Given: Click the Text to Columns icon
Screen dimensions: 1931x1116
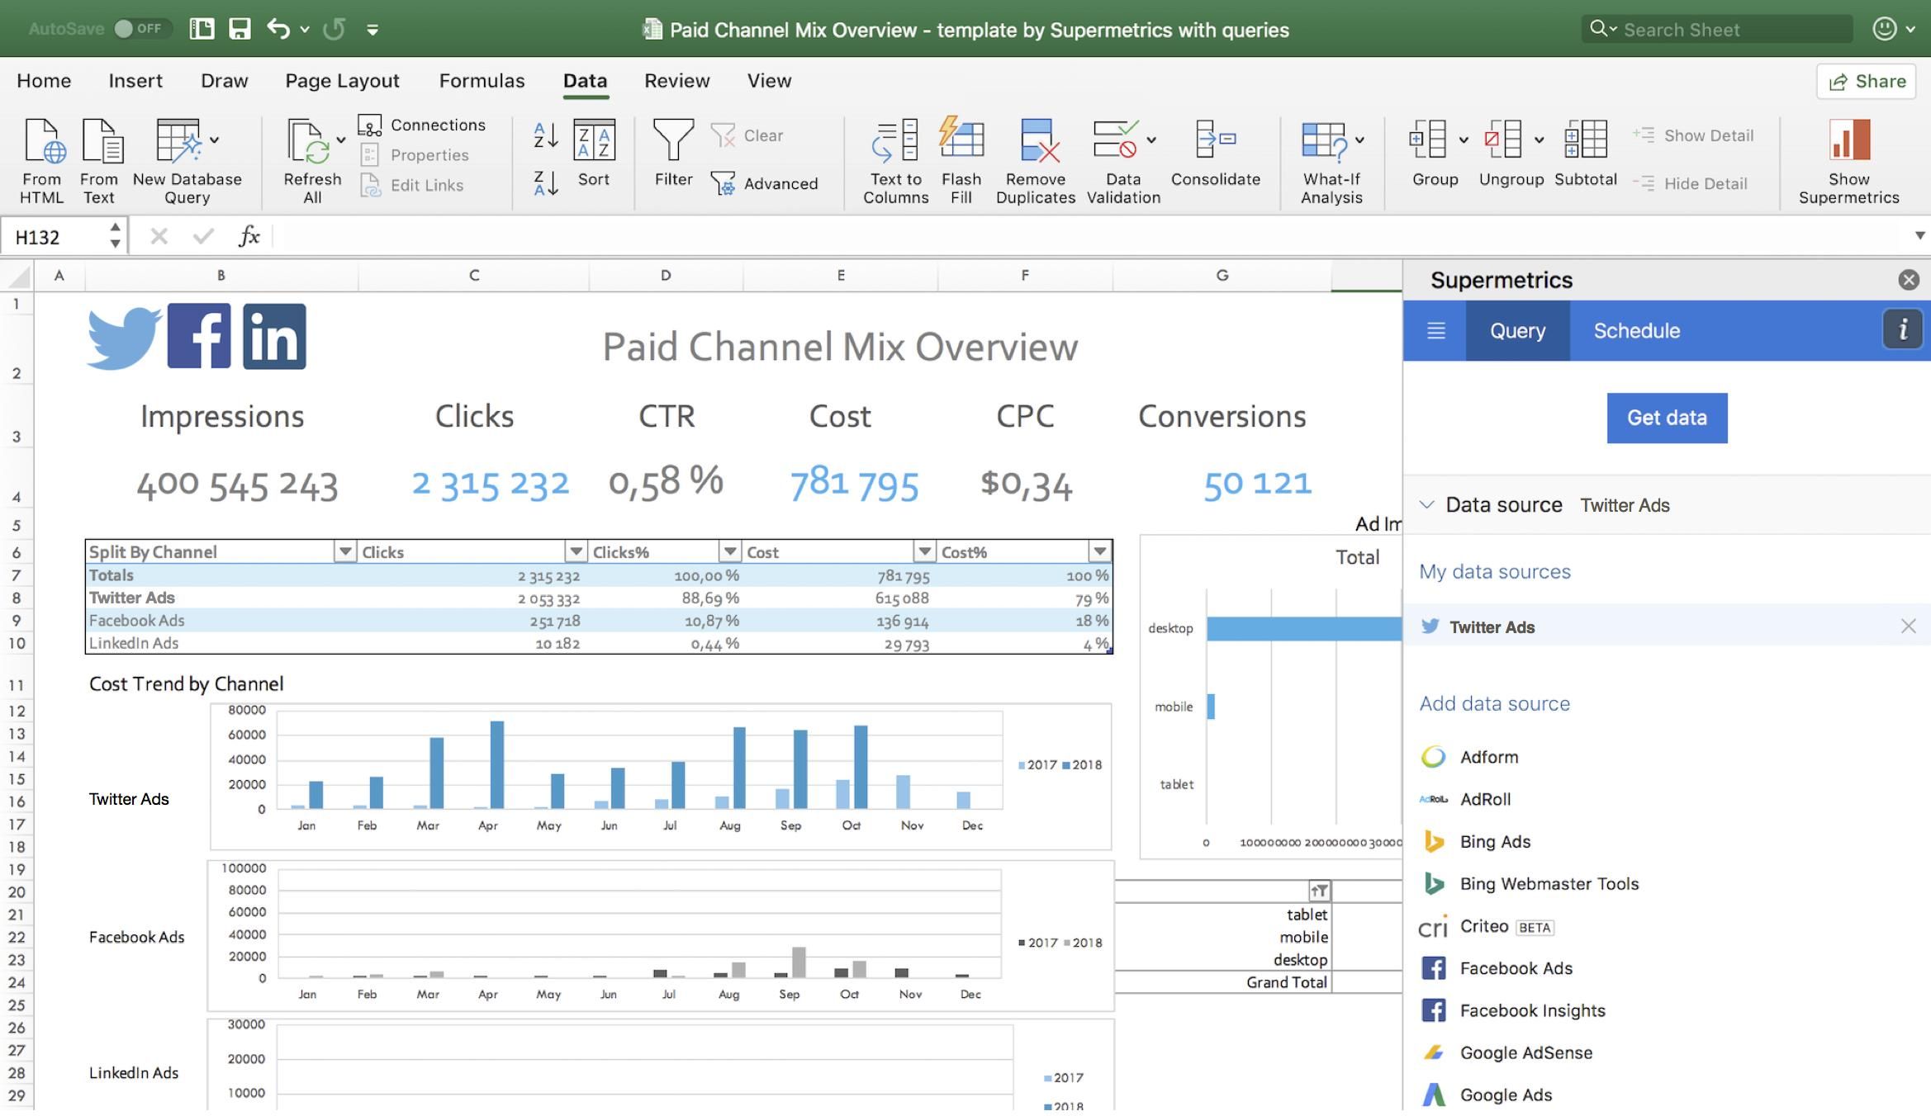Looking at the screenshot, I should coord(895,140).
